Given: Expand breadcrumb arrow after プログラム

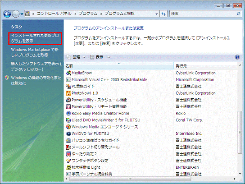Looking at the screenshot, I should coord(101,14).
